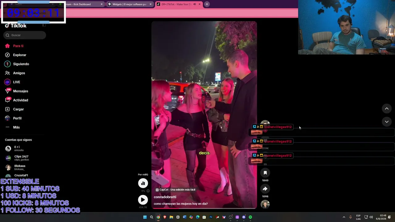Save the video with the bookmark icon

click(265, 173)
